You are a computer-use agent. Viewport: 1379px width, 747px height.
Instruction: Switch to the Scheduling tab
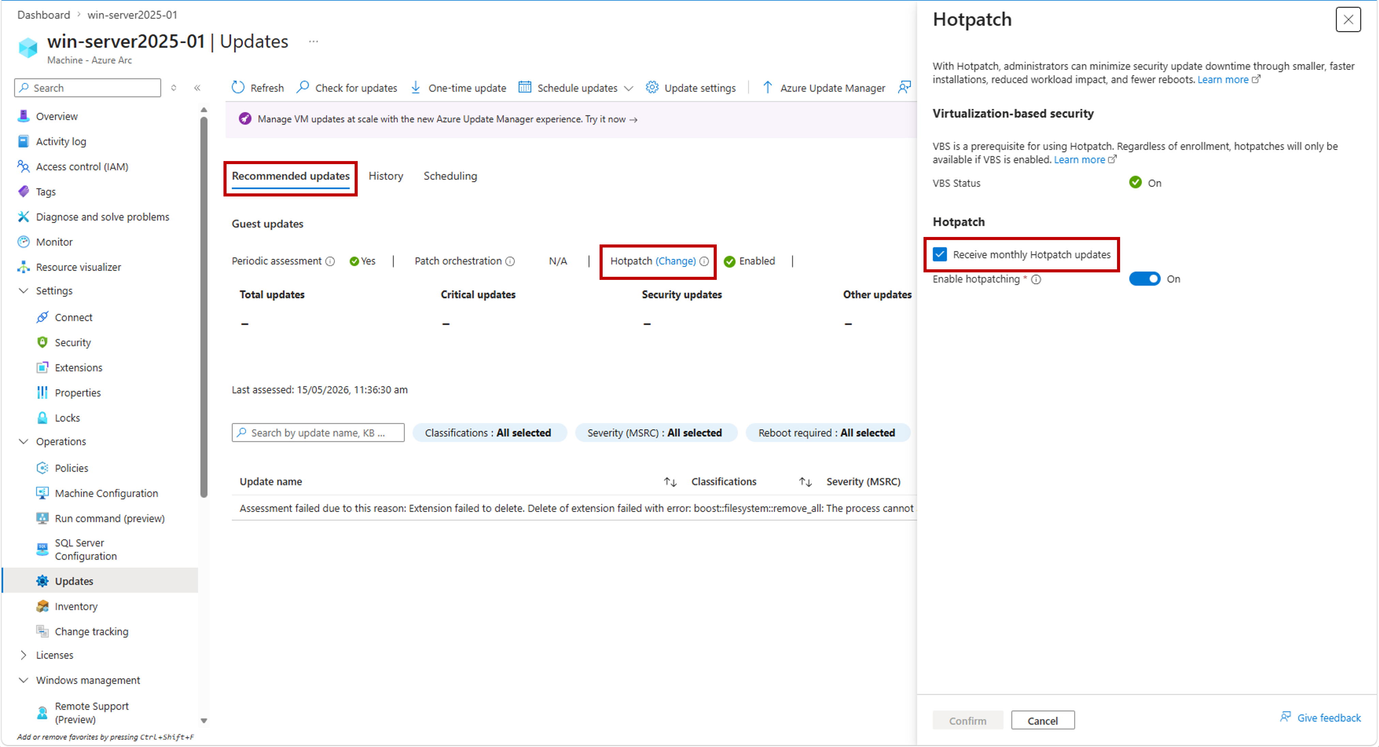coord(450,176)
